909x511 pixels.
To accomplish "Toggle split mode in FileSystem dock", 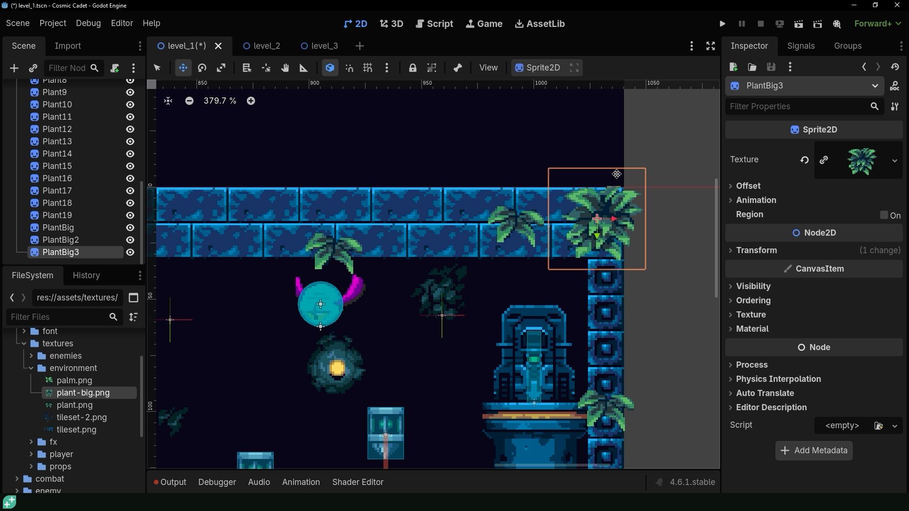I will (x=134, y=298).
